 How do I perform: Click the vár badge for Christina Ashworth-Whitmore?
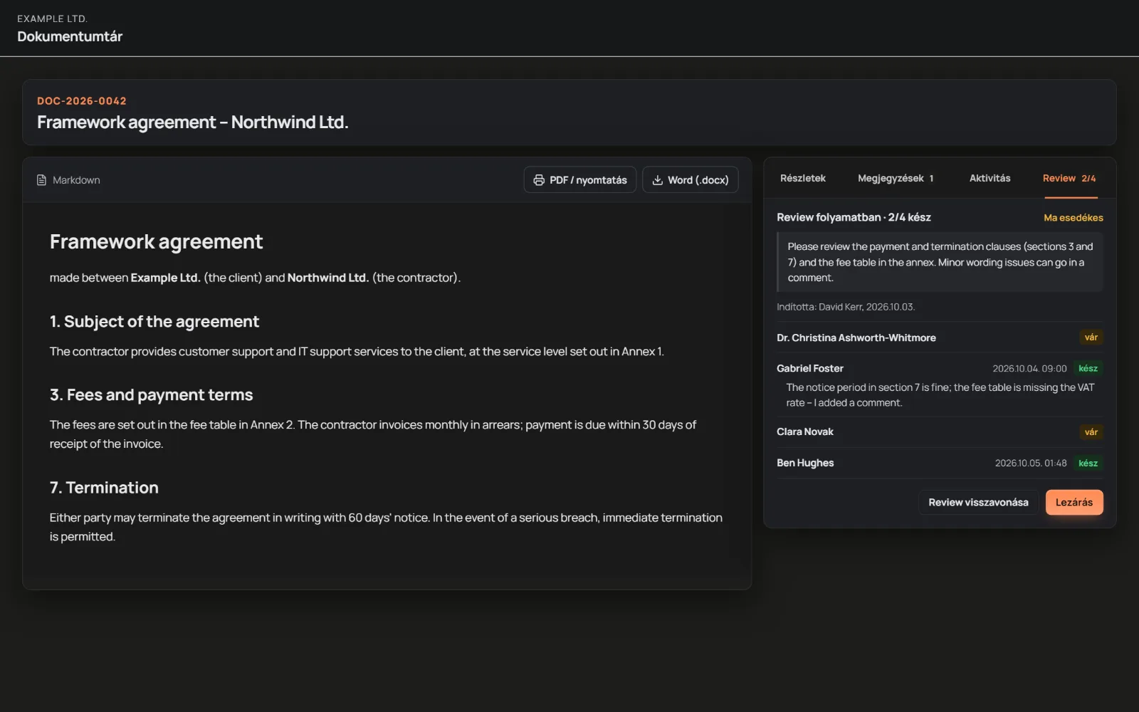click(x=1091, y=337)
